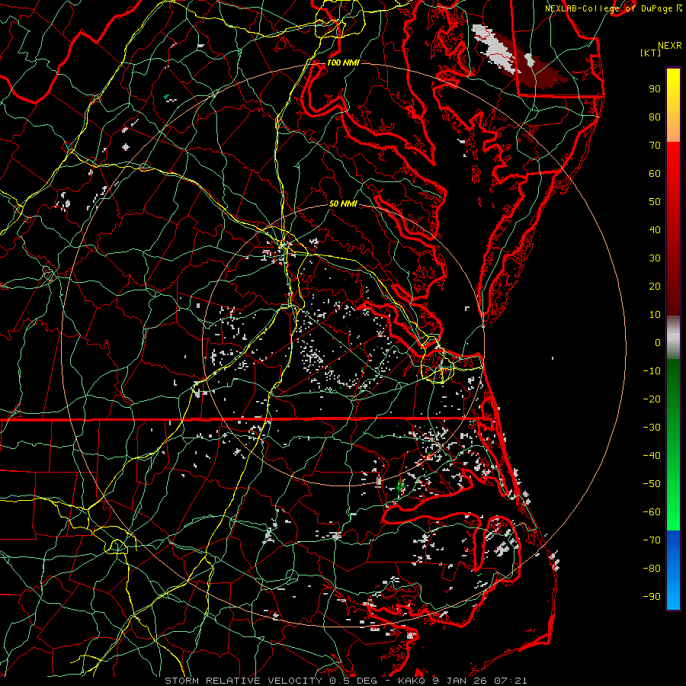This screenshot has height=686, width=686.
Task: Click the "NEXR" label above color scale
Action: tap(669, 46)
